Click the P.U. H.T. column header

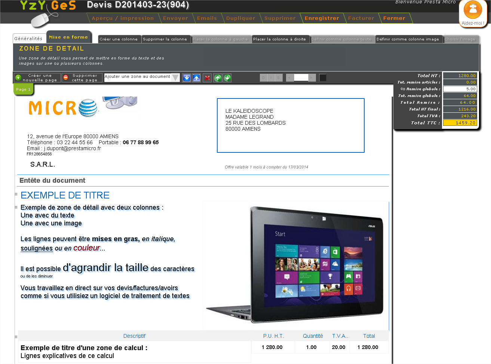pyautogui.click(x=273, y=336)
